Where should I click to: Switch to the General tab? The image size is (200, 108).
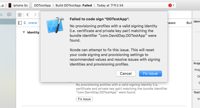[33, 23]
